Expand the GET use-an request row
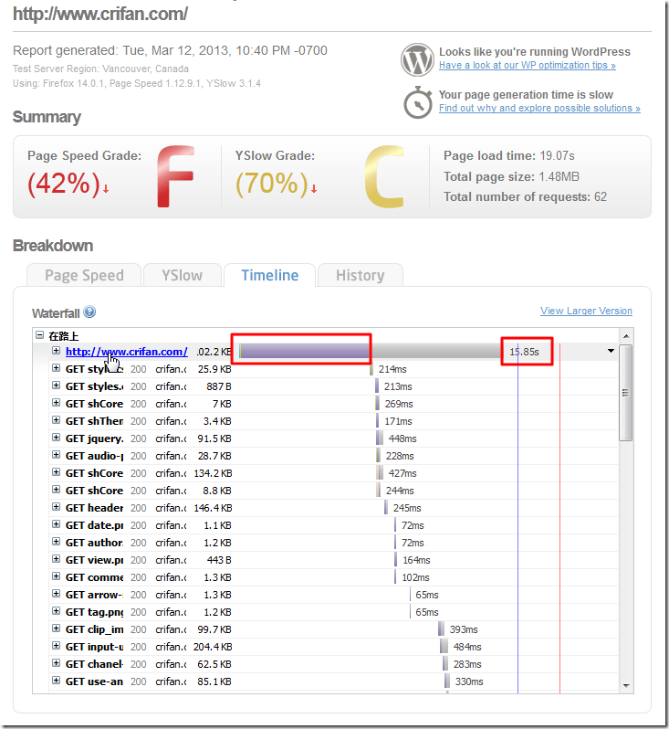 pyautogui.click(x=57, y=681)
